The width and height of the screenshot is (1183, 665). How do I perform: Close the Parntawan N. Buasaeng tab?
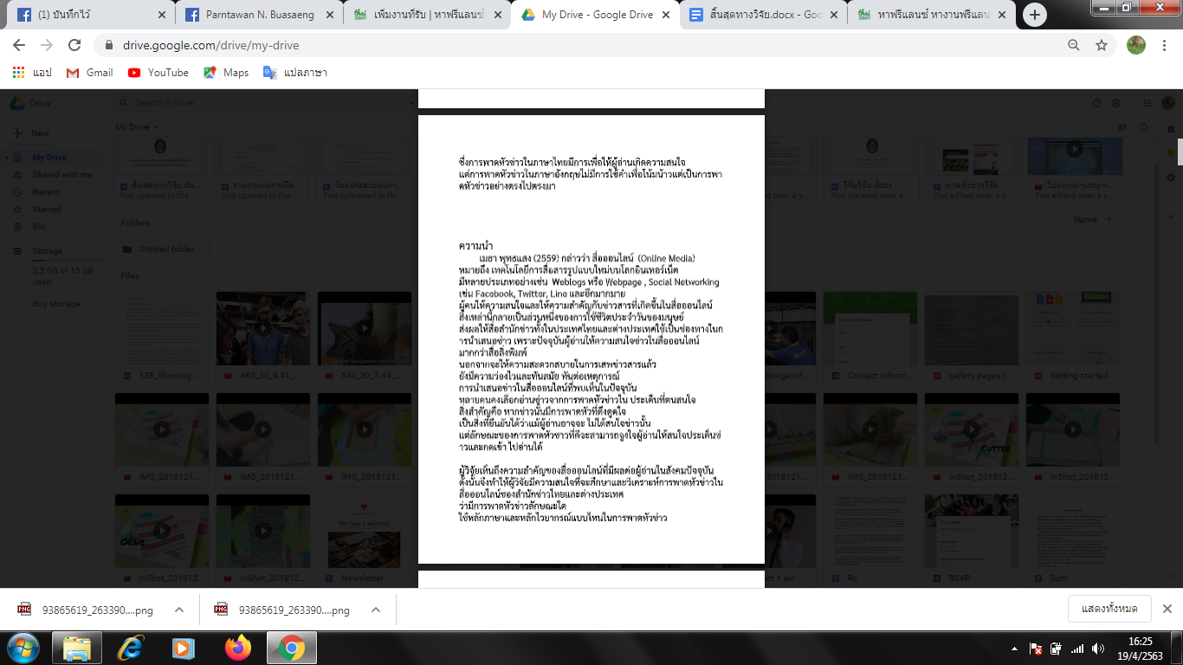pos(330,15)
